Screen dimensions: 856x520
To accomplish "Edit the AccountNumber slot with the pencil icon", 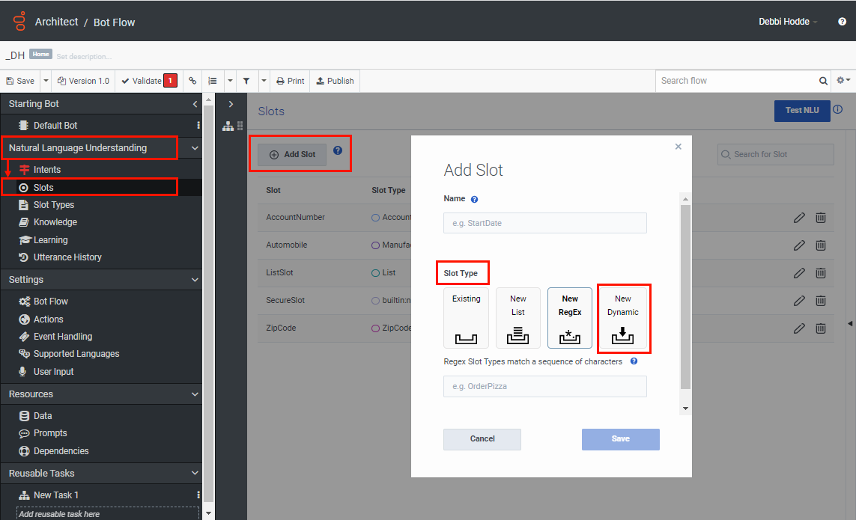I will click(799, 218).
